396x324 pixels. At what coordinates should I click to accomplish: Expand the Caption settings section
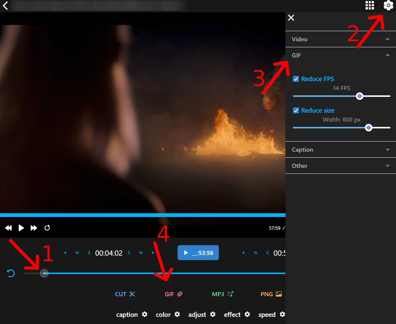[x=341, y=149]
